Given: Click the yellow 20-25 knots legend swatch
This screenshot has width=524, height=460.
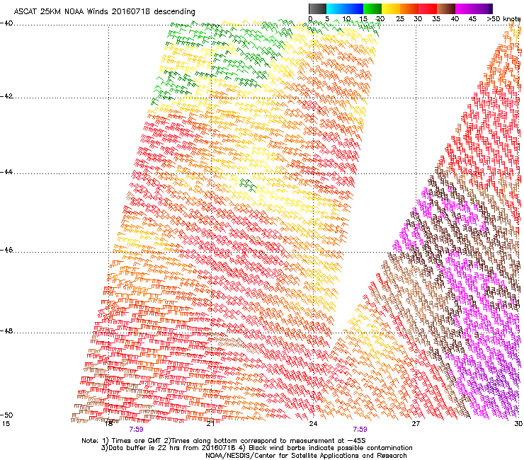Looking at the screenshot, I should [391, 8].
